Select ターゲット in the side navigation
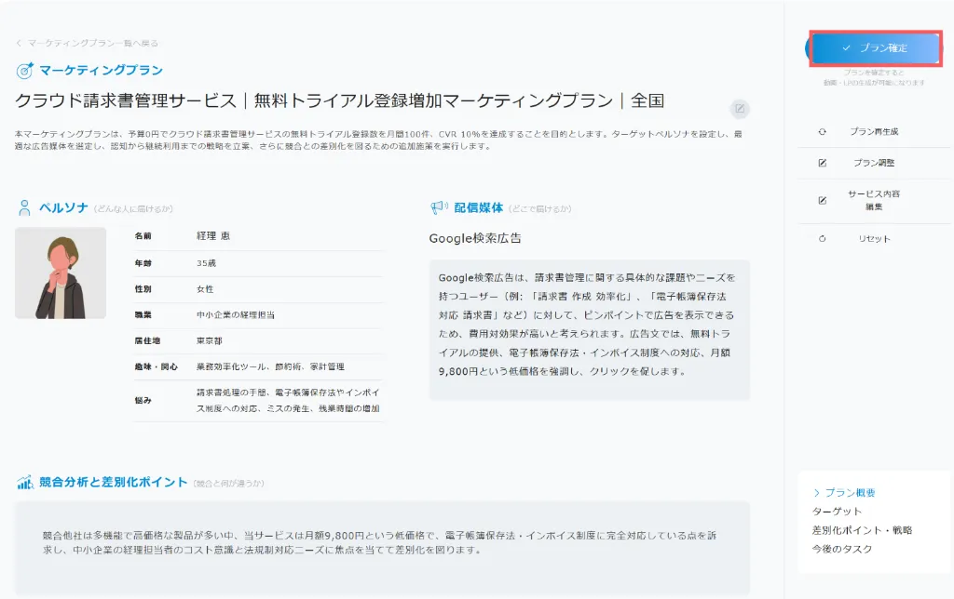The height and width of the screenshot is (599, 954). (x=837, y=512)
